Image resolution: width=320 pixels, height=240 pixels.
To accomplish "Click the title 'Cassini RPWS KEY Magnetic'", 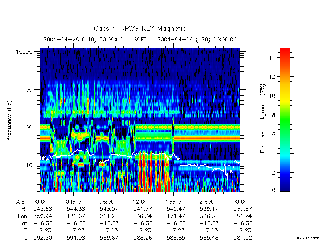I will [x=140, y=28].
